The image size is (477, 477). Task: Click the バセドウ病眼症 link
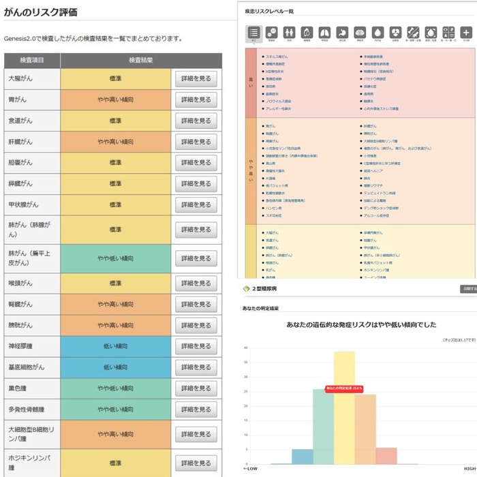coord(375,79)
